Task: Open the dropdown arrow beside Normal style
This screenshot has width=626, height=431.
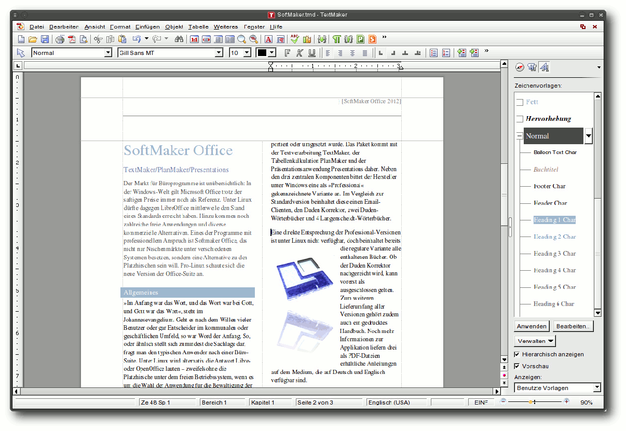Action: point(588,136)
